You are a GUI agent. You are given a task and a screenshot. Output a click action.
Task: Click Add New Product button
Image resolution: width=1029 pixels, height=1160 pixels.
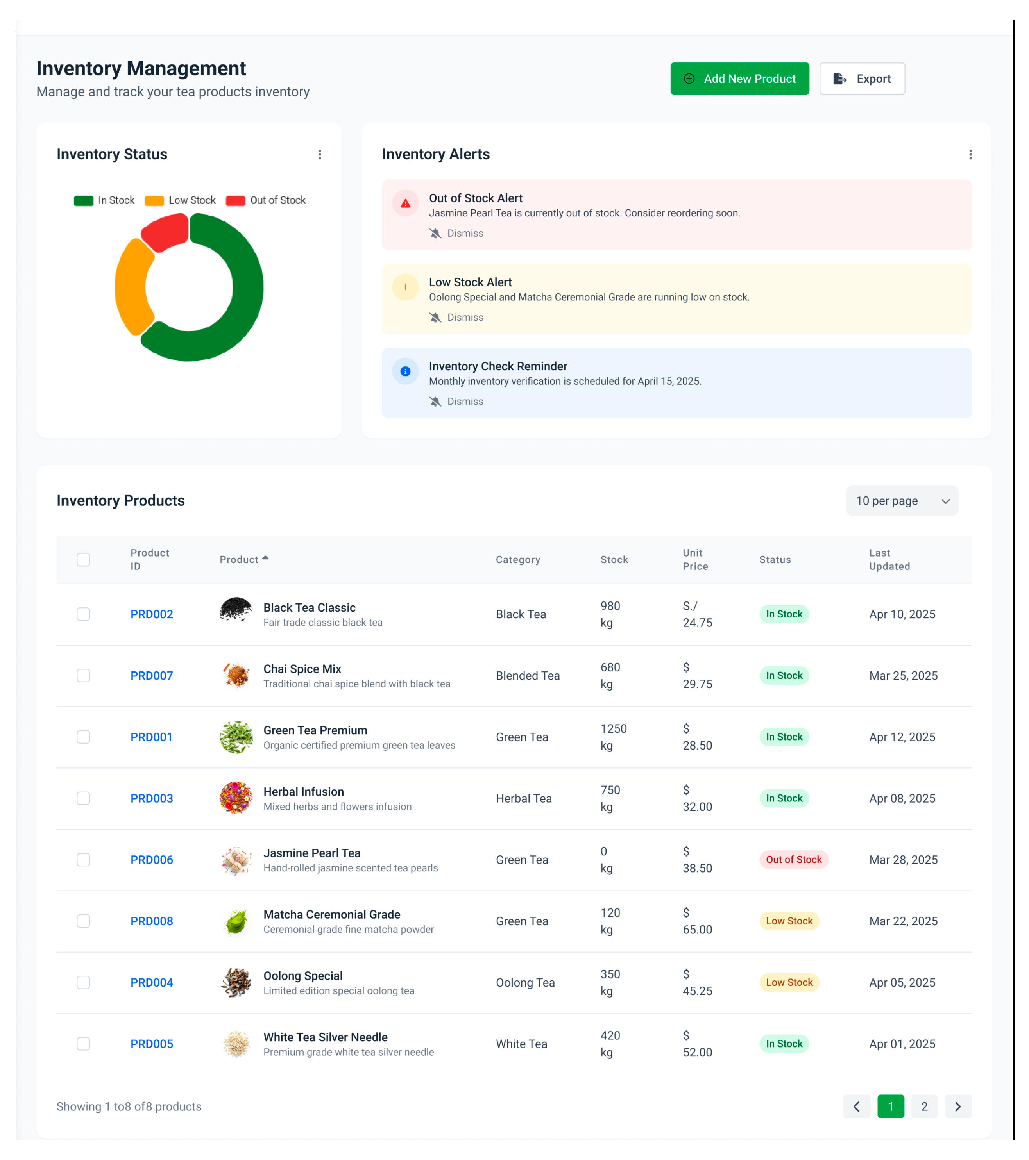739,79
